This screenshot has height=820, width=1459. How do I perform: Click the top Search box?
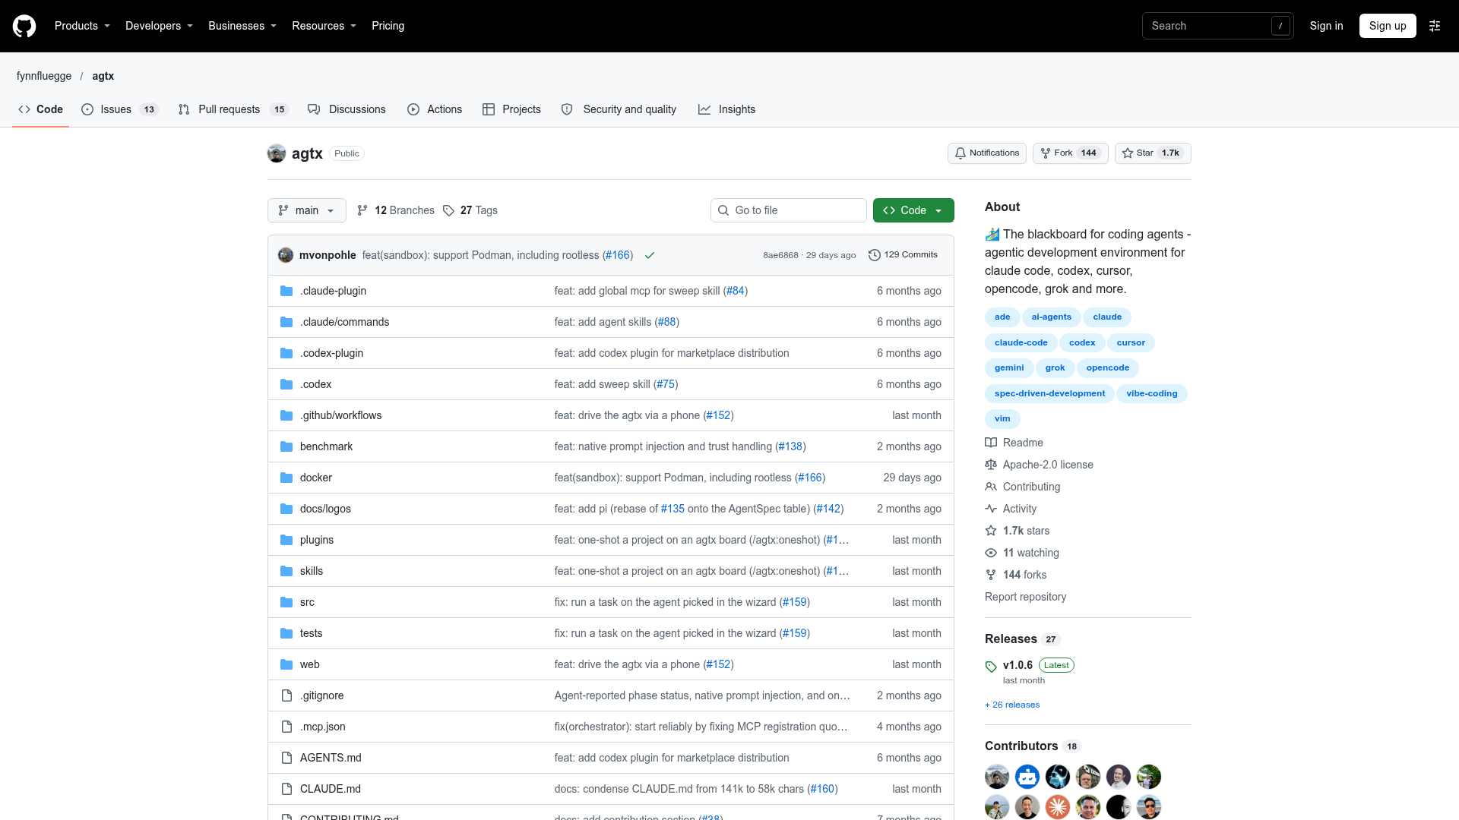click(x=1218, y=26)
